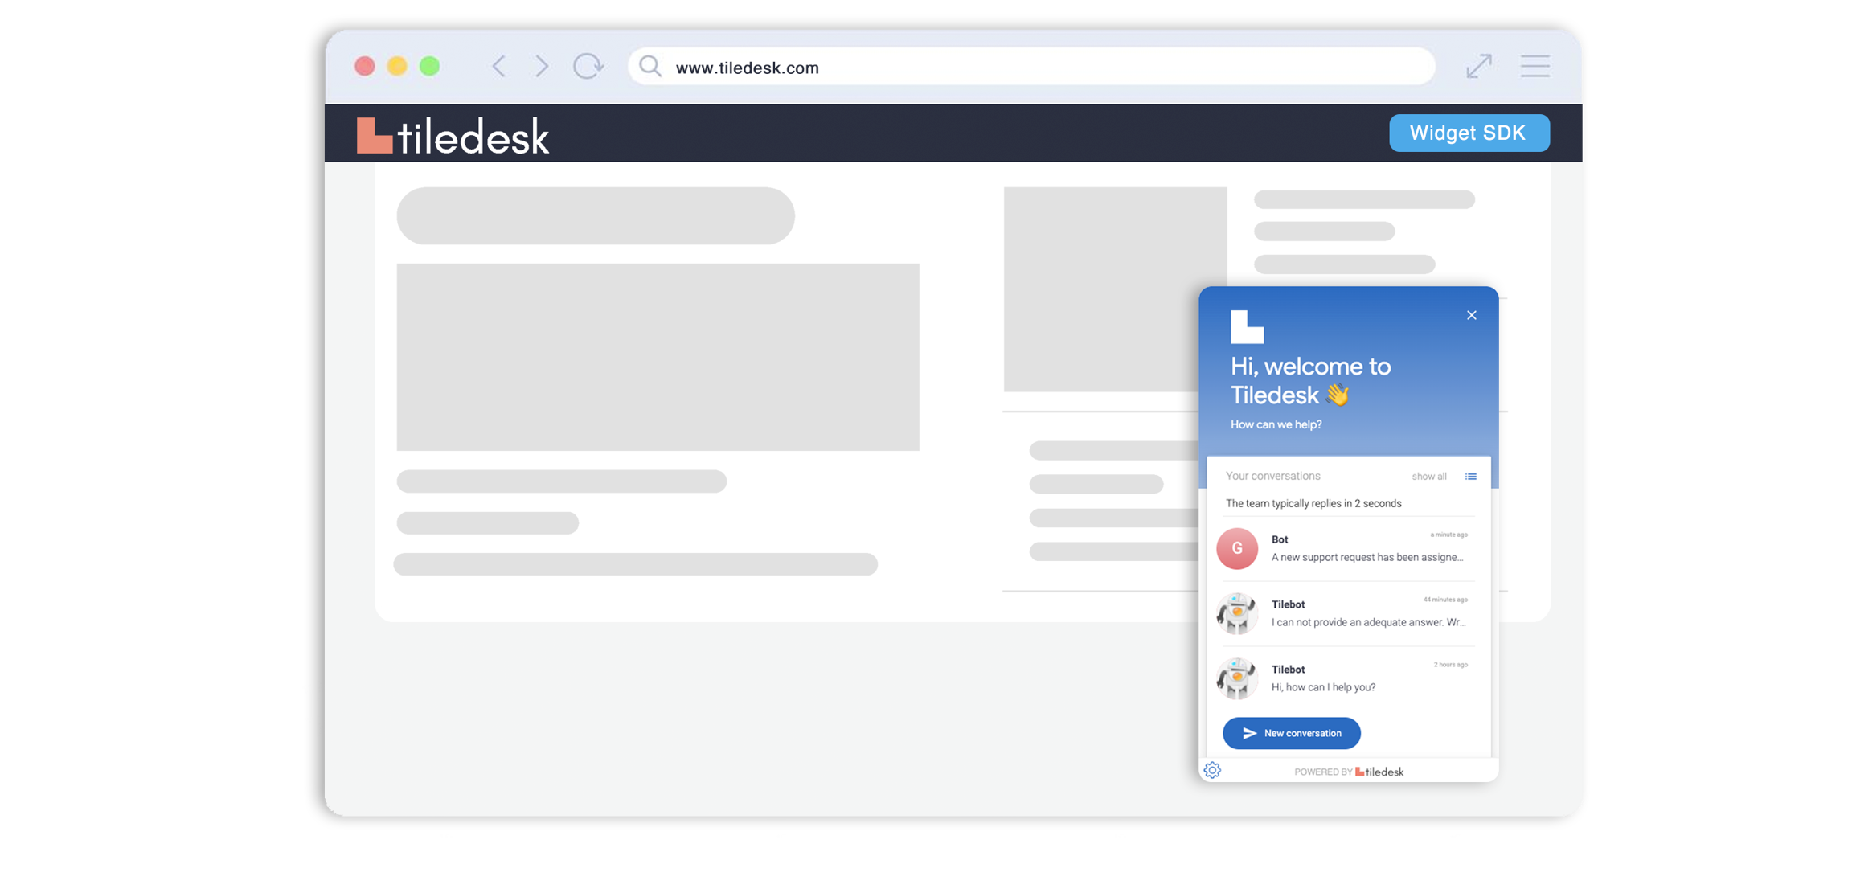The image size is (1852, 893).
Task: Open Tilebot conversation from 44 minutes ago
Action: click(x=1366, y=613)
